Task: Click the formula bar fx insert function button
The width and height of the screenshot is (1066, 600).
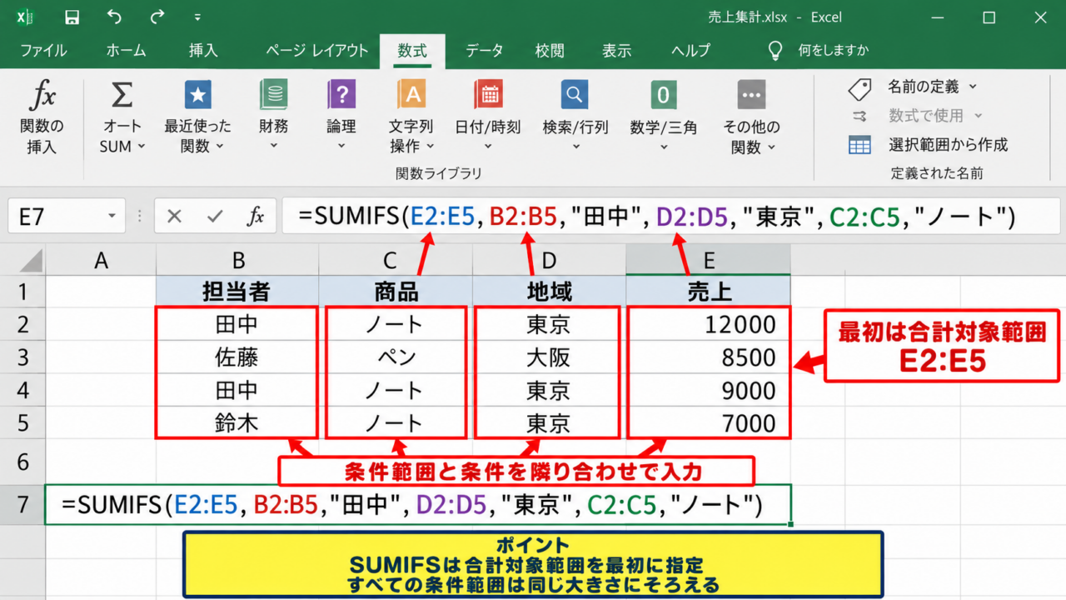Action: 256,217
